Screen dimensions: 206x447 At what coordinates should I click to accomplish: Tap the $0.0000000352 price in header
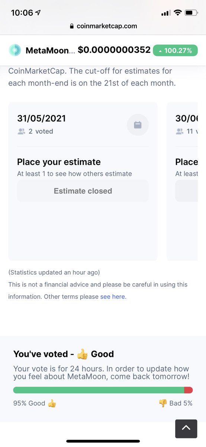pos(114,50)
